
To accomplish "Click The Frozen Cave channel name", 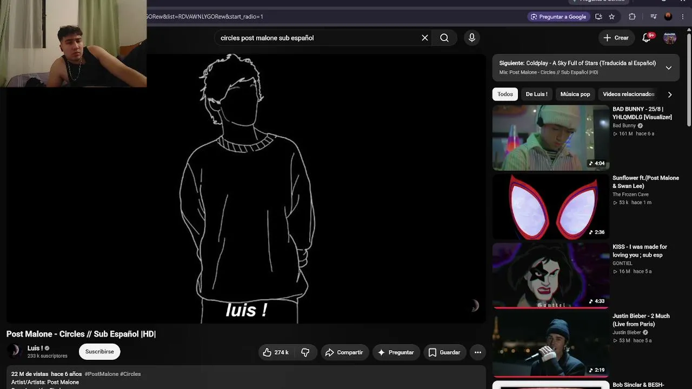I will pos(630,194).
